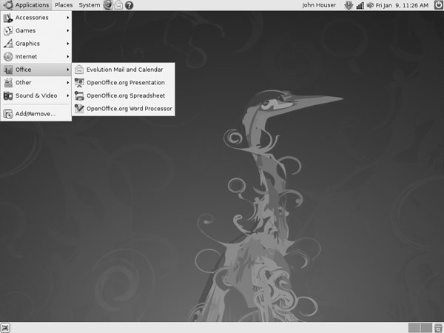
Task: Expand the Graphics submenu
Action: (x=36, y=44)
